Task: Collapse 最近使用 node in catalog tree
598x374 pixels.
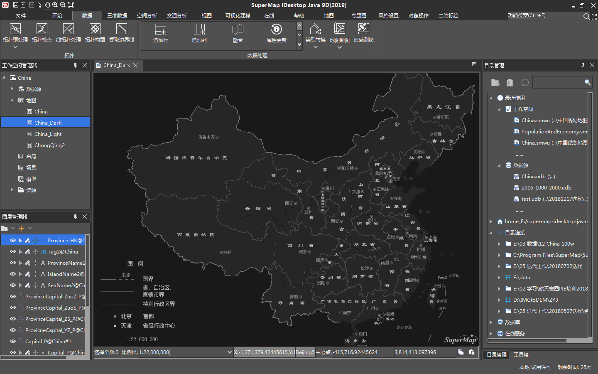Action: pos(491,98)
